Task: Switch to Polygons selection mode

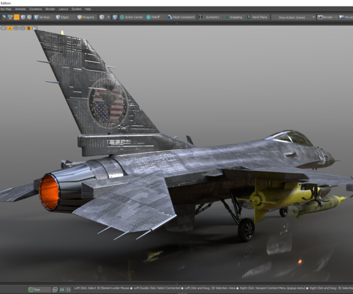Action: click(x=86, y=17)
